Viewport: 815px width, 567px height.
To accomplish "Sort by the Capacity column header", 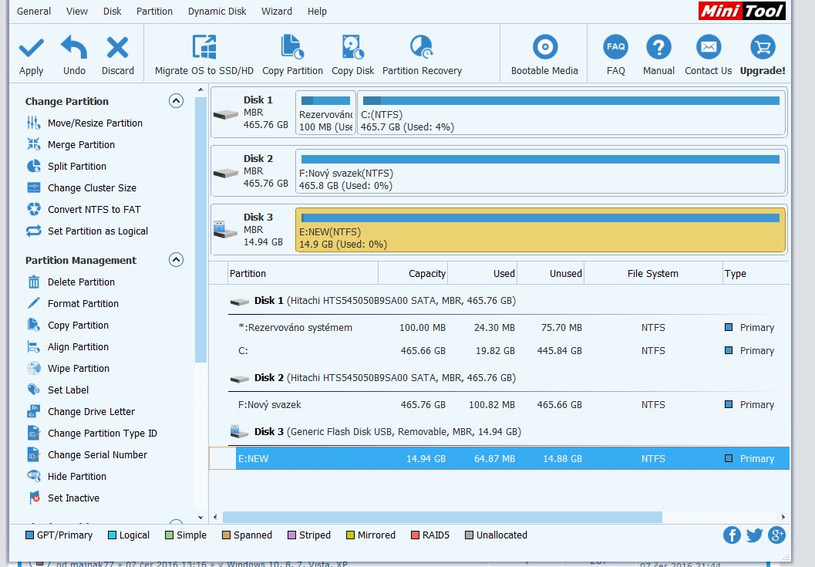I will (x=413, y=273).
